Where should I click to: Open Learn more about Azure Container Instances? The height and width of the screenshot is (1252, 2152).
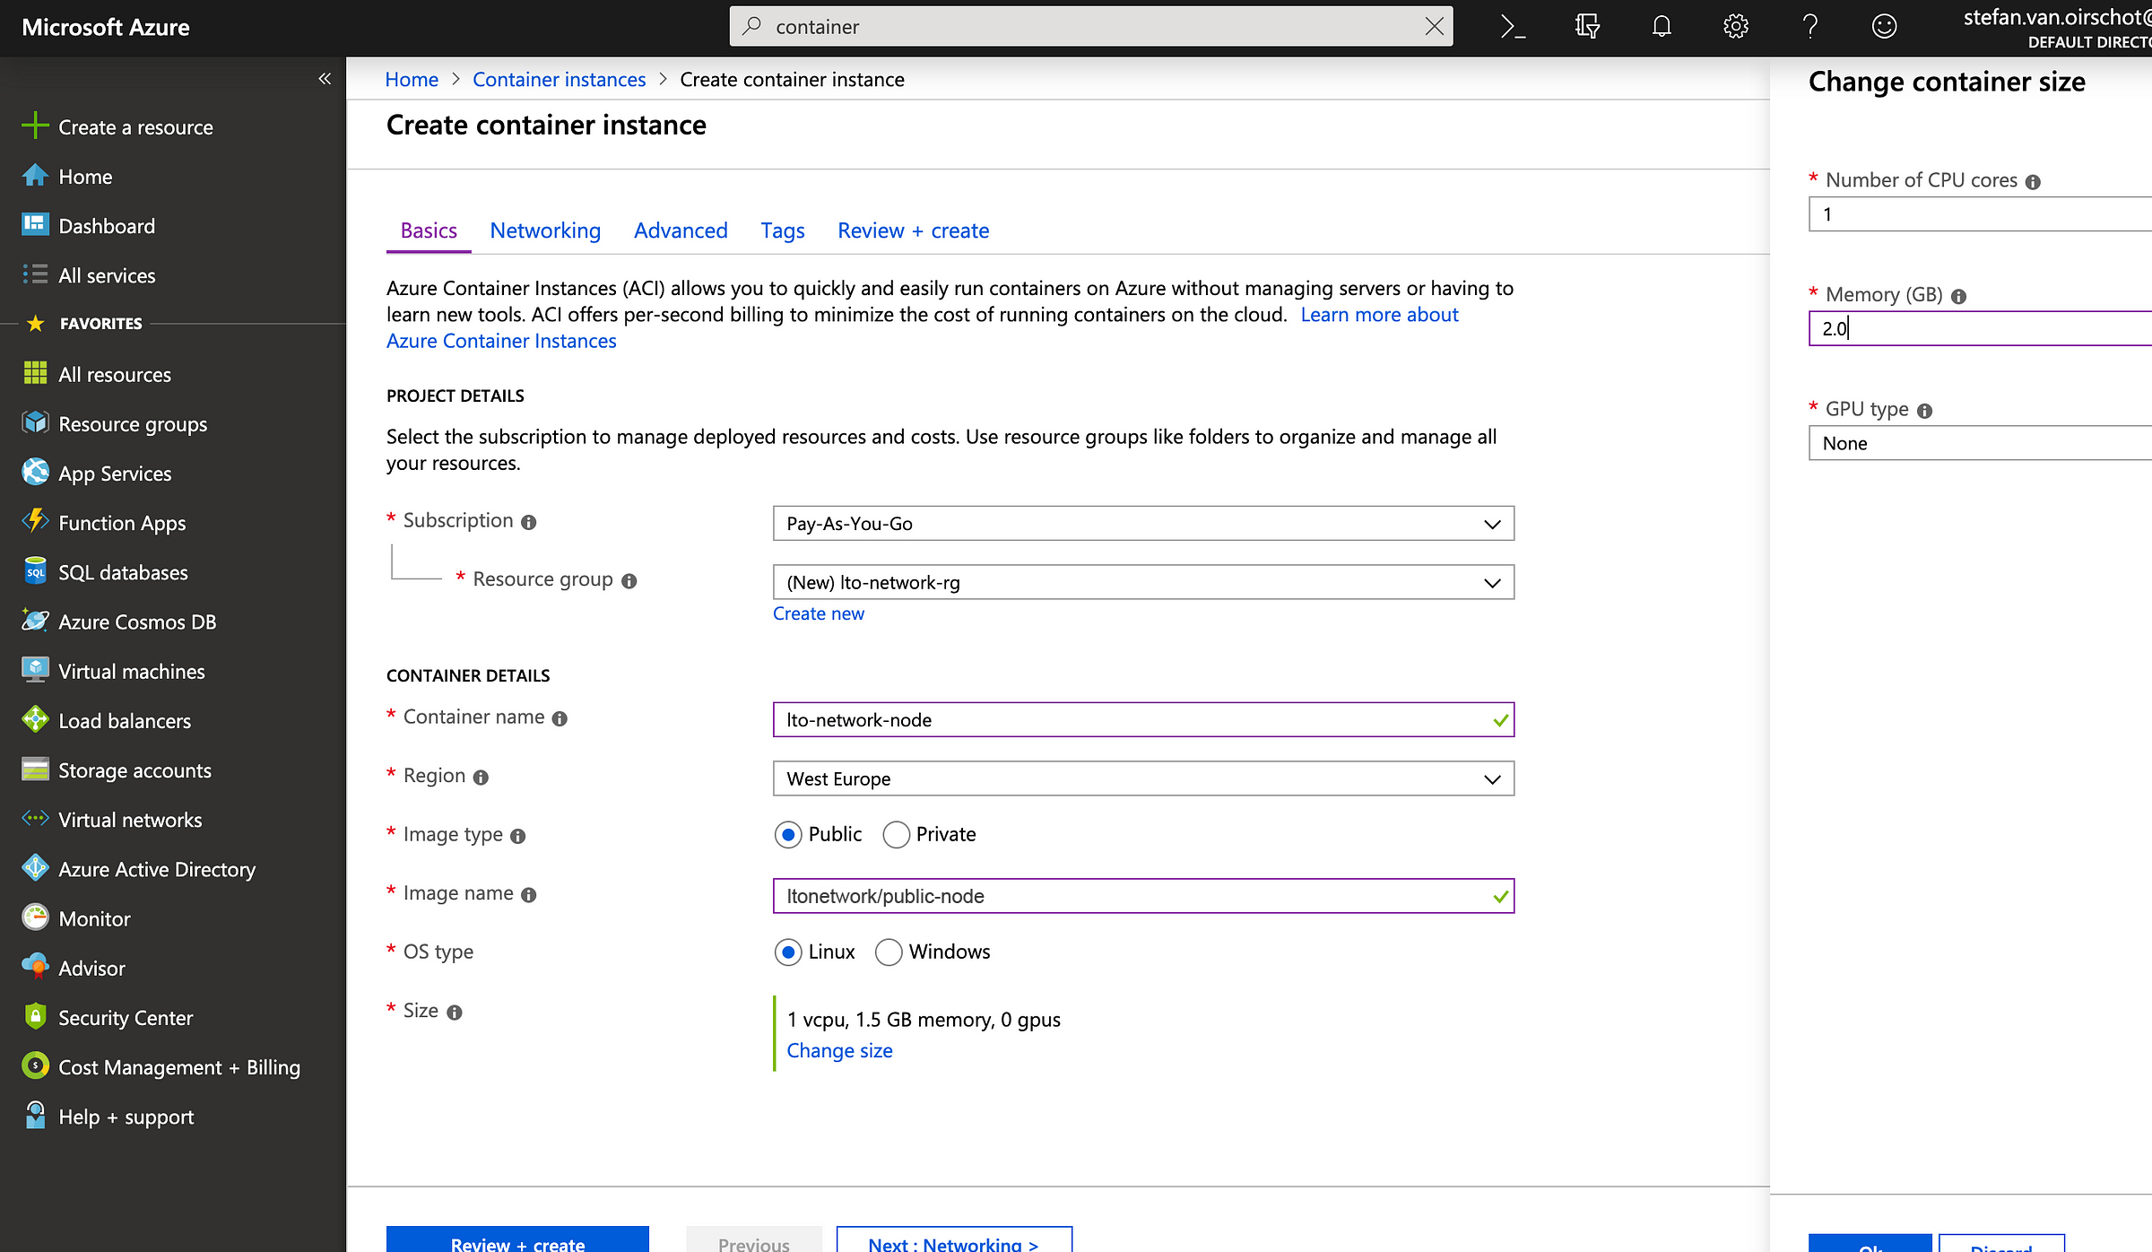(1380, 314)
